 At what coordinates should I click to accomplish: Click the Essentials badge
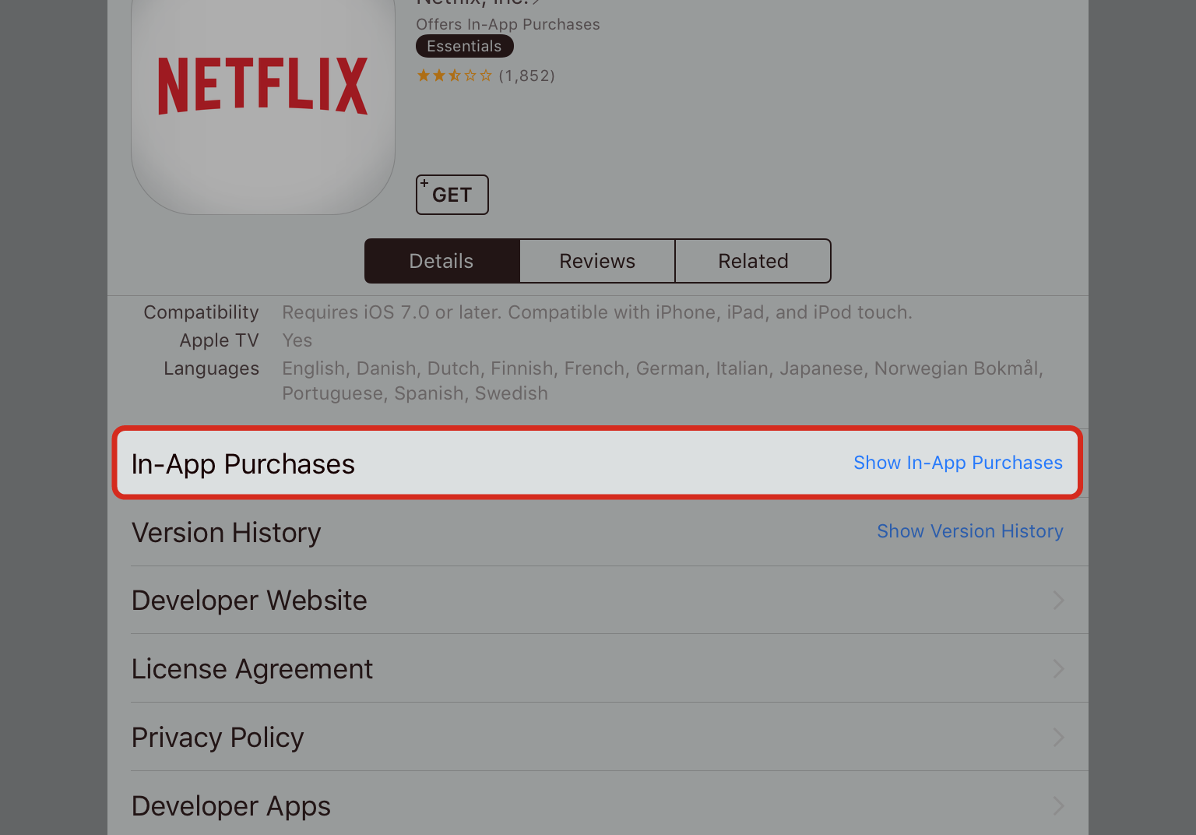[x=464, y=46]
